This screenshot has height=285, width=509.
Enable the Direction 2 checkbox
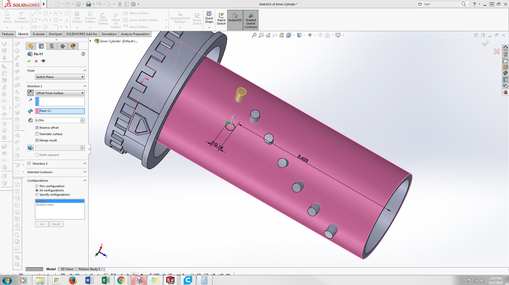29,164
